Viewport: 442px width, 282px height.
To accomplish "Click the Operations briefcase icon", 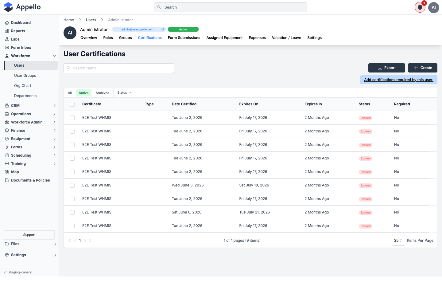I will (x=7, y=114).
